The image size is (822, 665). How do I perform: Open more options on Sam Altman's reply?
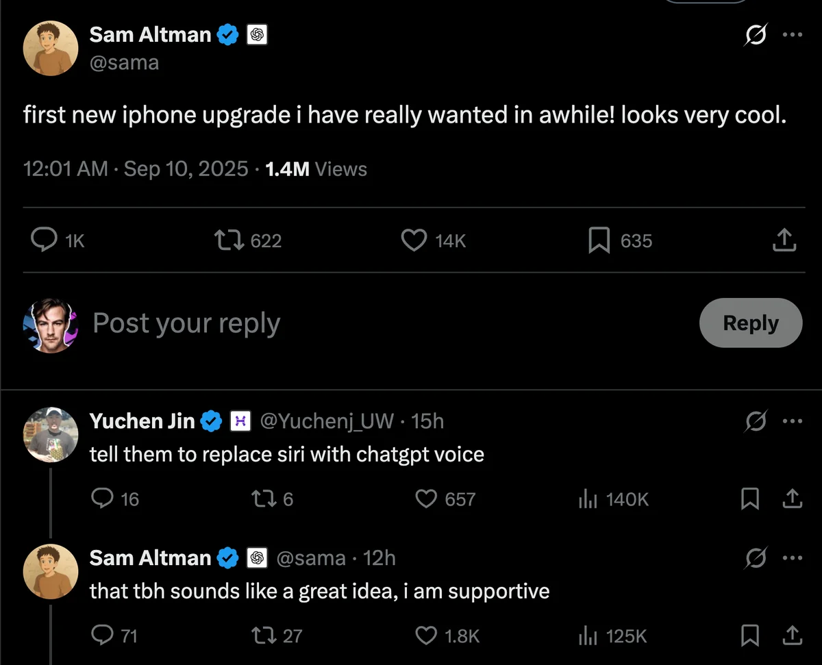click(792, 558)
